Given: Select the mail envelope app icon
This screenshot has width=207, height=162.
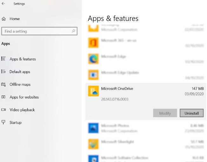Looking at the screenshot, I should (x=93, y=28).
